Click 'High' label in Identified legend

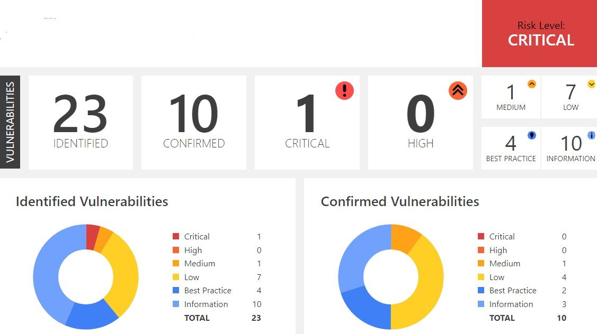click(x=193, y=250)
